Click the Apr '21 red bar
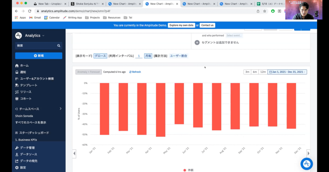This screenshot has height=172, width=329. click(160, 110)
